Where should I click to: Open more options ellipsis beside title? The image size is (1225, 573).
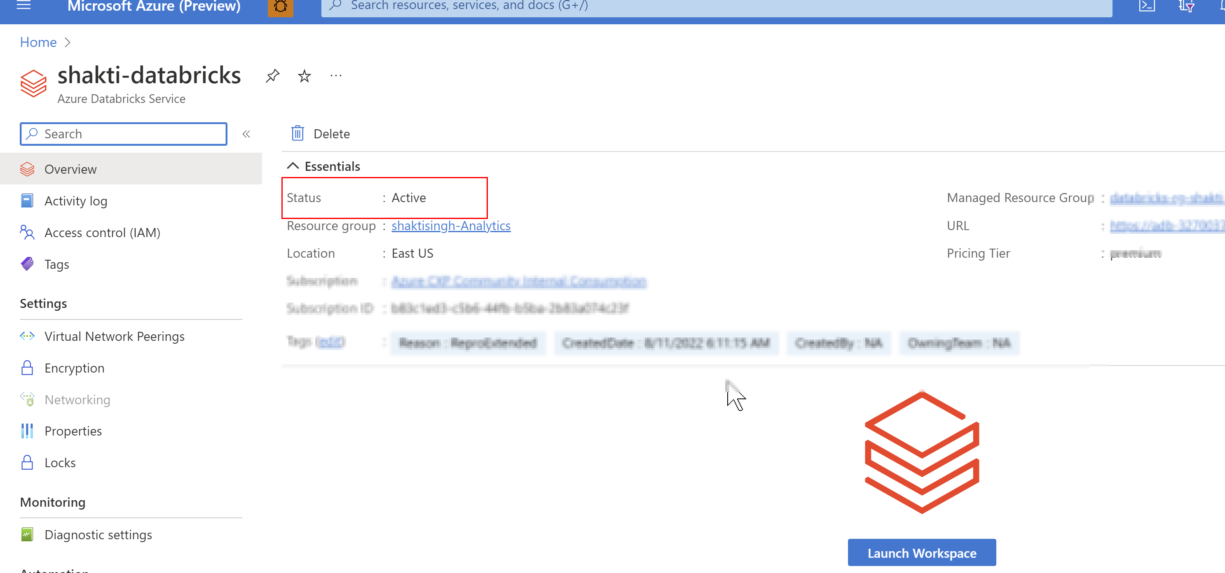pyautogui.click(x=336, y=76)
